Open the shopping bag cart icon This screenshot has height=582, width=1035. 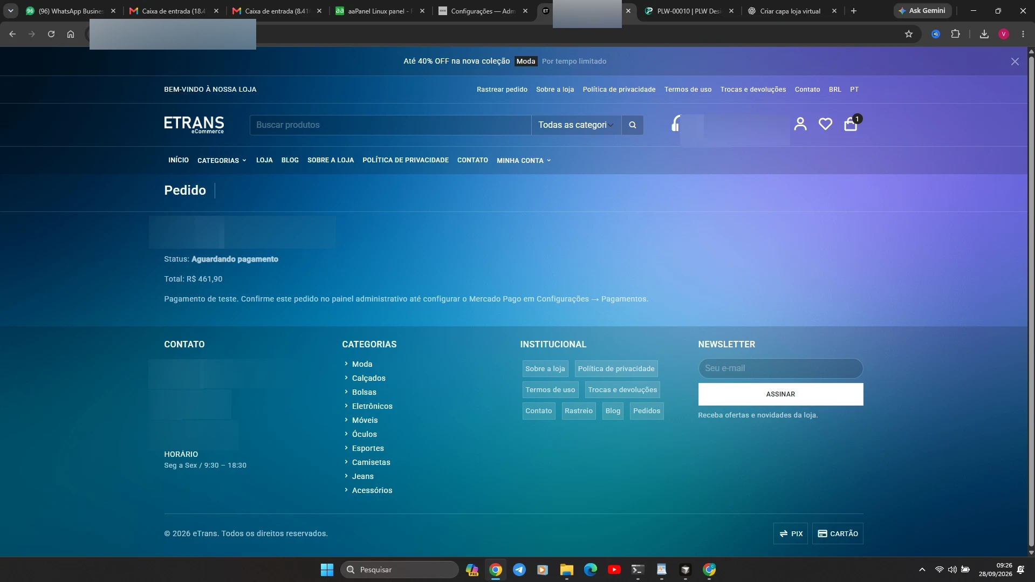pyautogui.click(x=851, y=124)
